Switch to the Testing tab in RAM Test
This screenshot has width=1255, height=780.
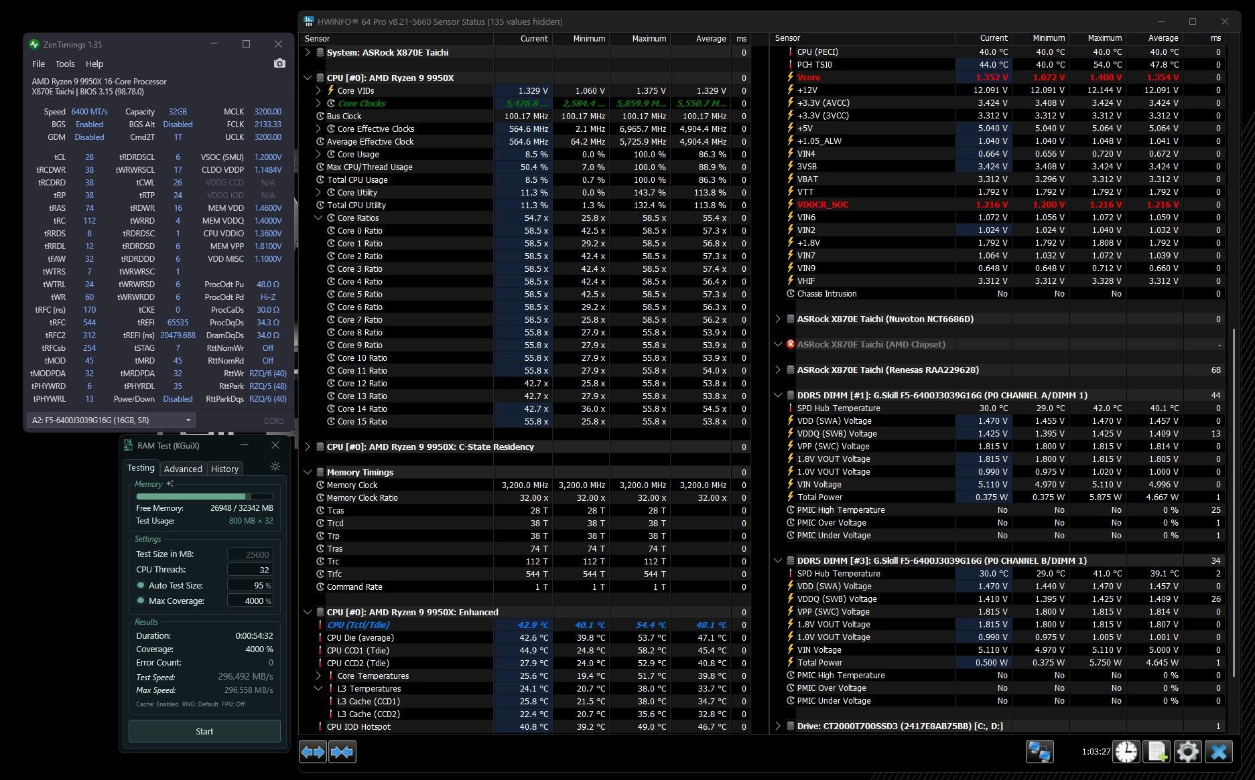pyautogui.click(x=141, y=468)
